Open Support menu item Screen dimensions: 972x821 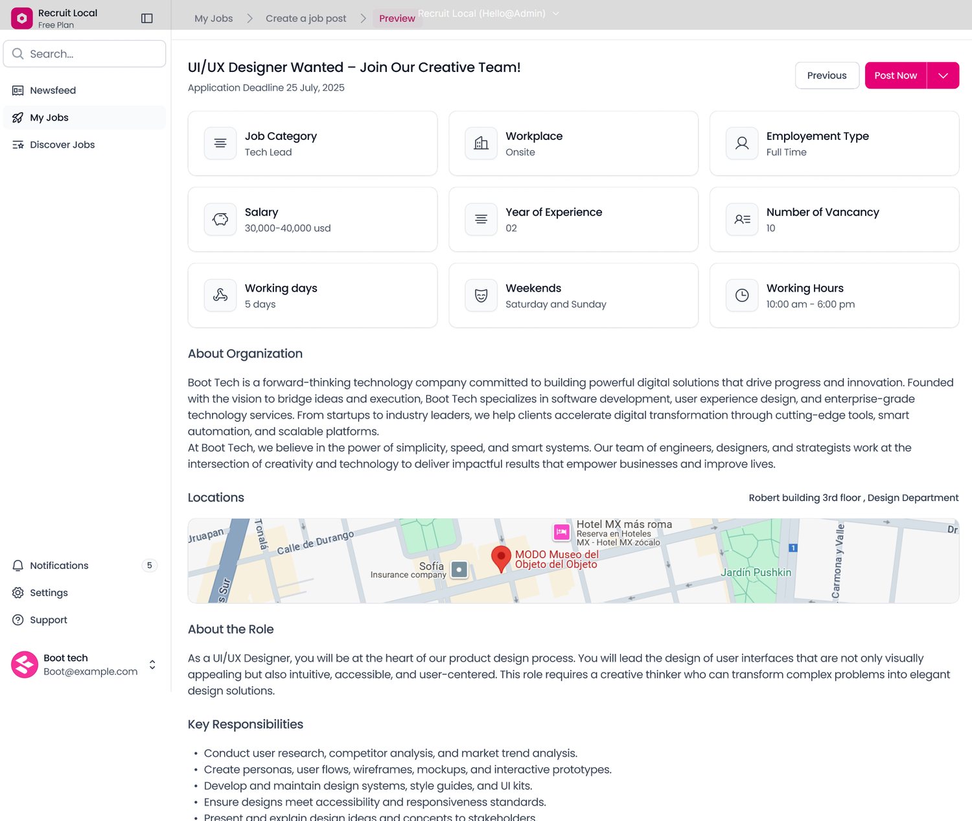[84, 620]
